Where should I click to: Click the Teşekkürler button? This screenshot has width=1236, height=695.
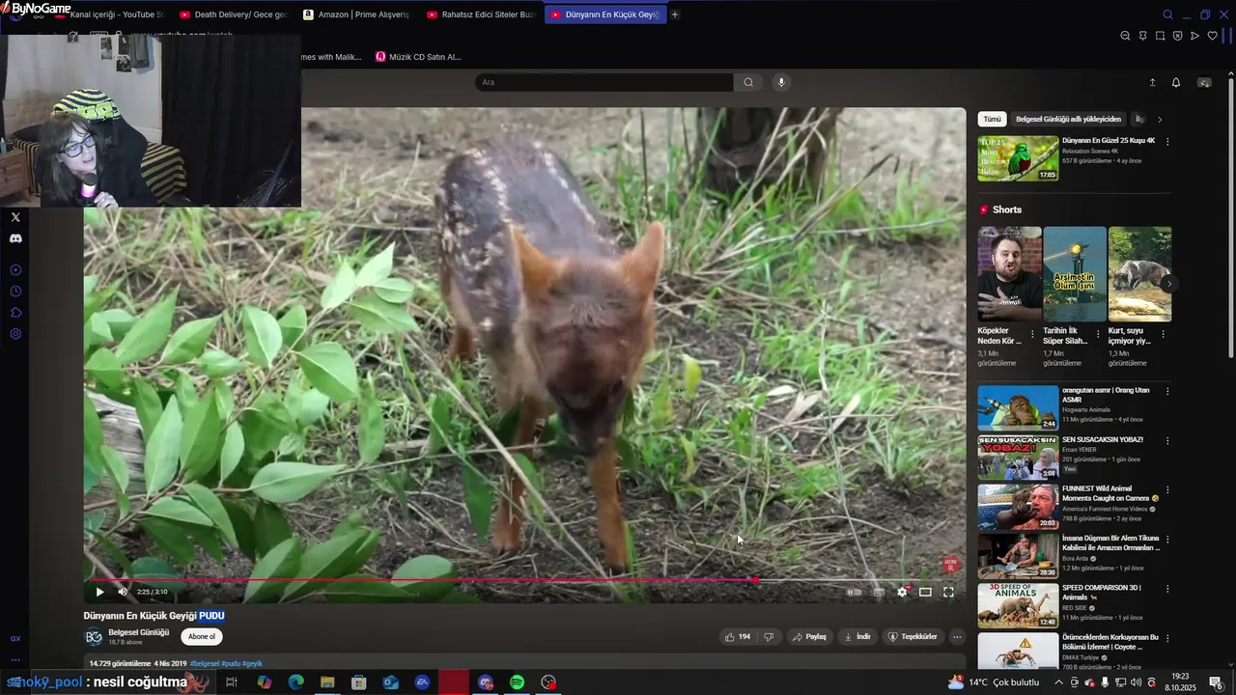(913, 637)
